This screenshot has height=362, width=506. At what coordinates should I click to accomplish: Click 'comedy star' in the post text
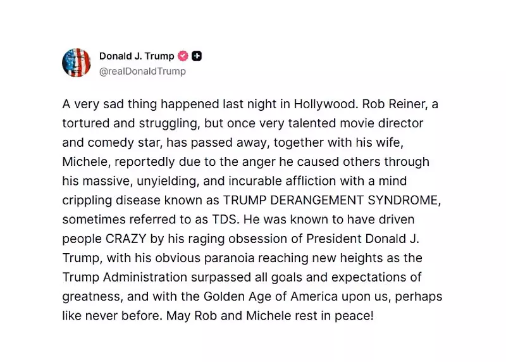point(115,142)
